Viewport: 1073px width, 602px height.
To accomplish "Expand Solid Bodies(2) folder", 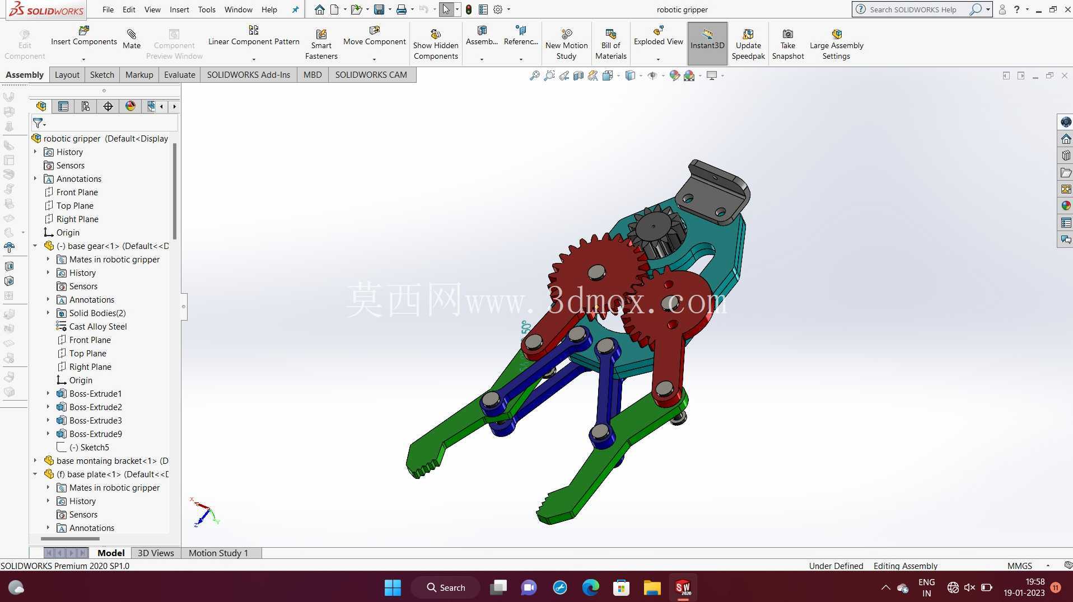I will [x=48, y=313].
